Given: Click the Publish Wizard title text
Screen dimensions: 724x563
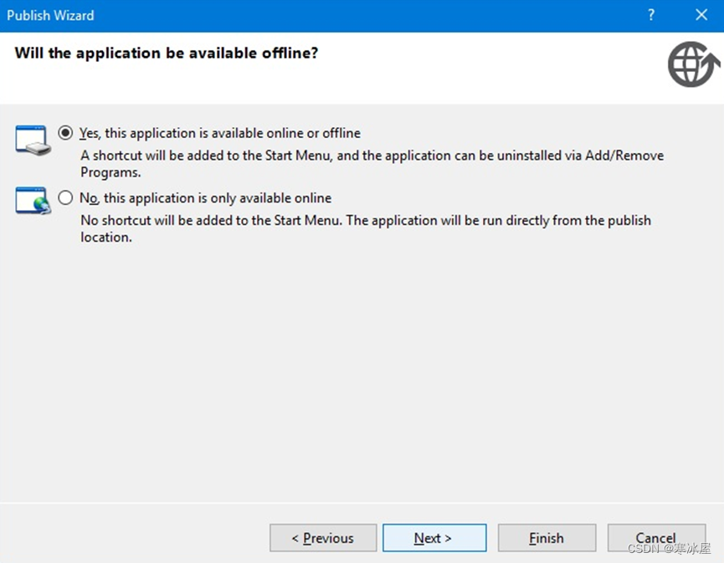Looking at the screenshot, I should pos(50,14).
